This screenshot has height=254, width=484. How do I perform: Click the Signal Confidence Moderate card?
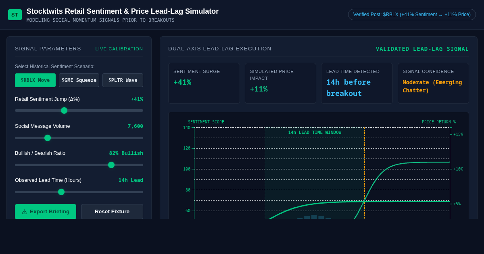pos(433,83)
